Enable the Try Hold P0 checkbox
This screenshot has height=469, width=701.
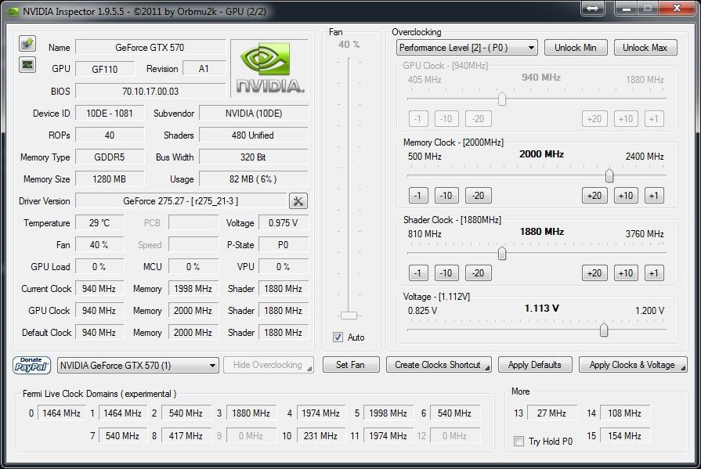(519, 442)
